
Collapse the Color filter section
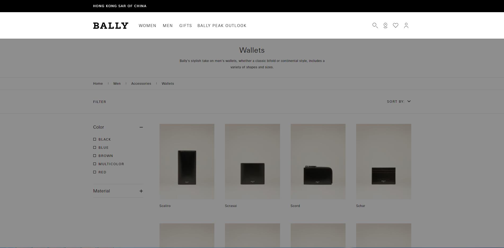pyautogui.click(x=141, y=127)
